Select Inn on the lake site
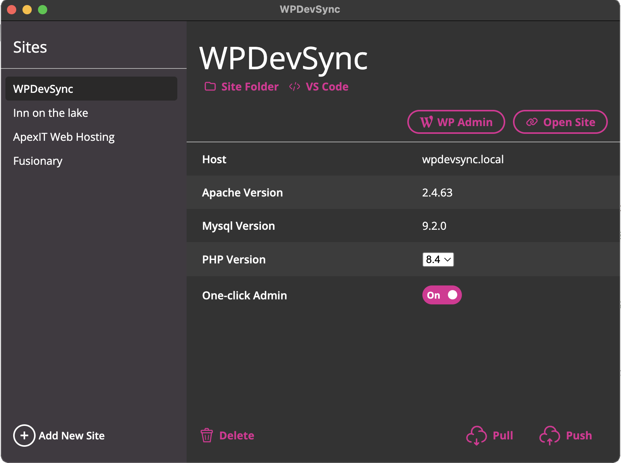Viewport: 621px width, 463px height. tap(91, 113)
